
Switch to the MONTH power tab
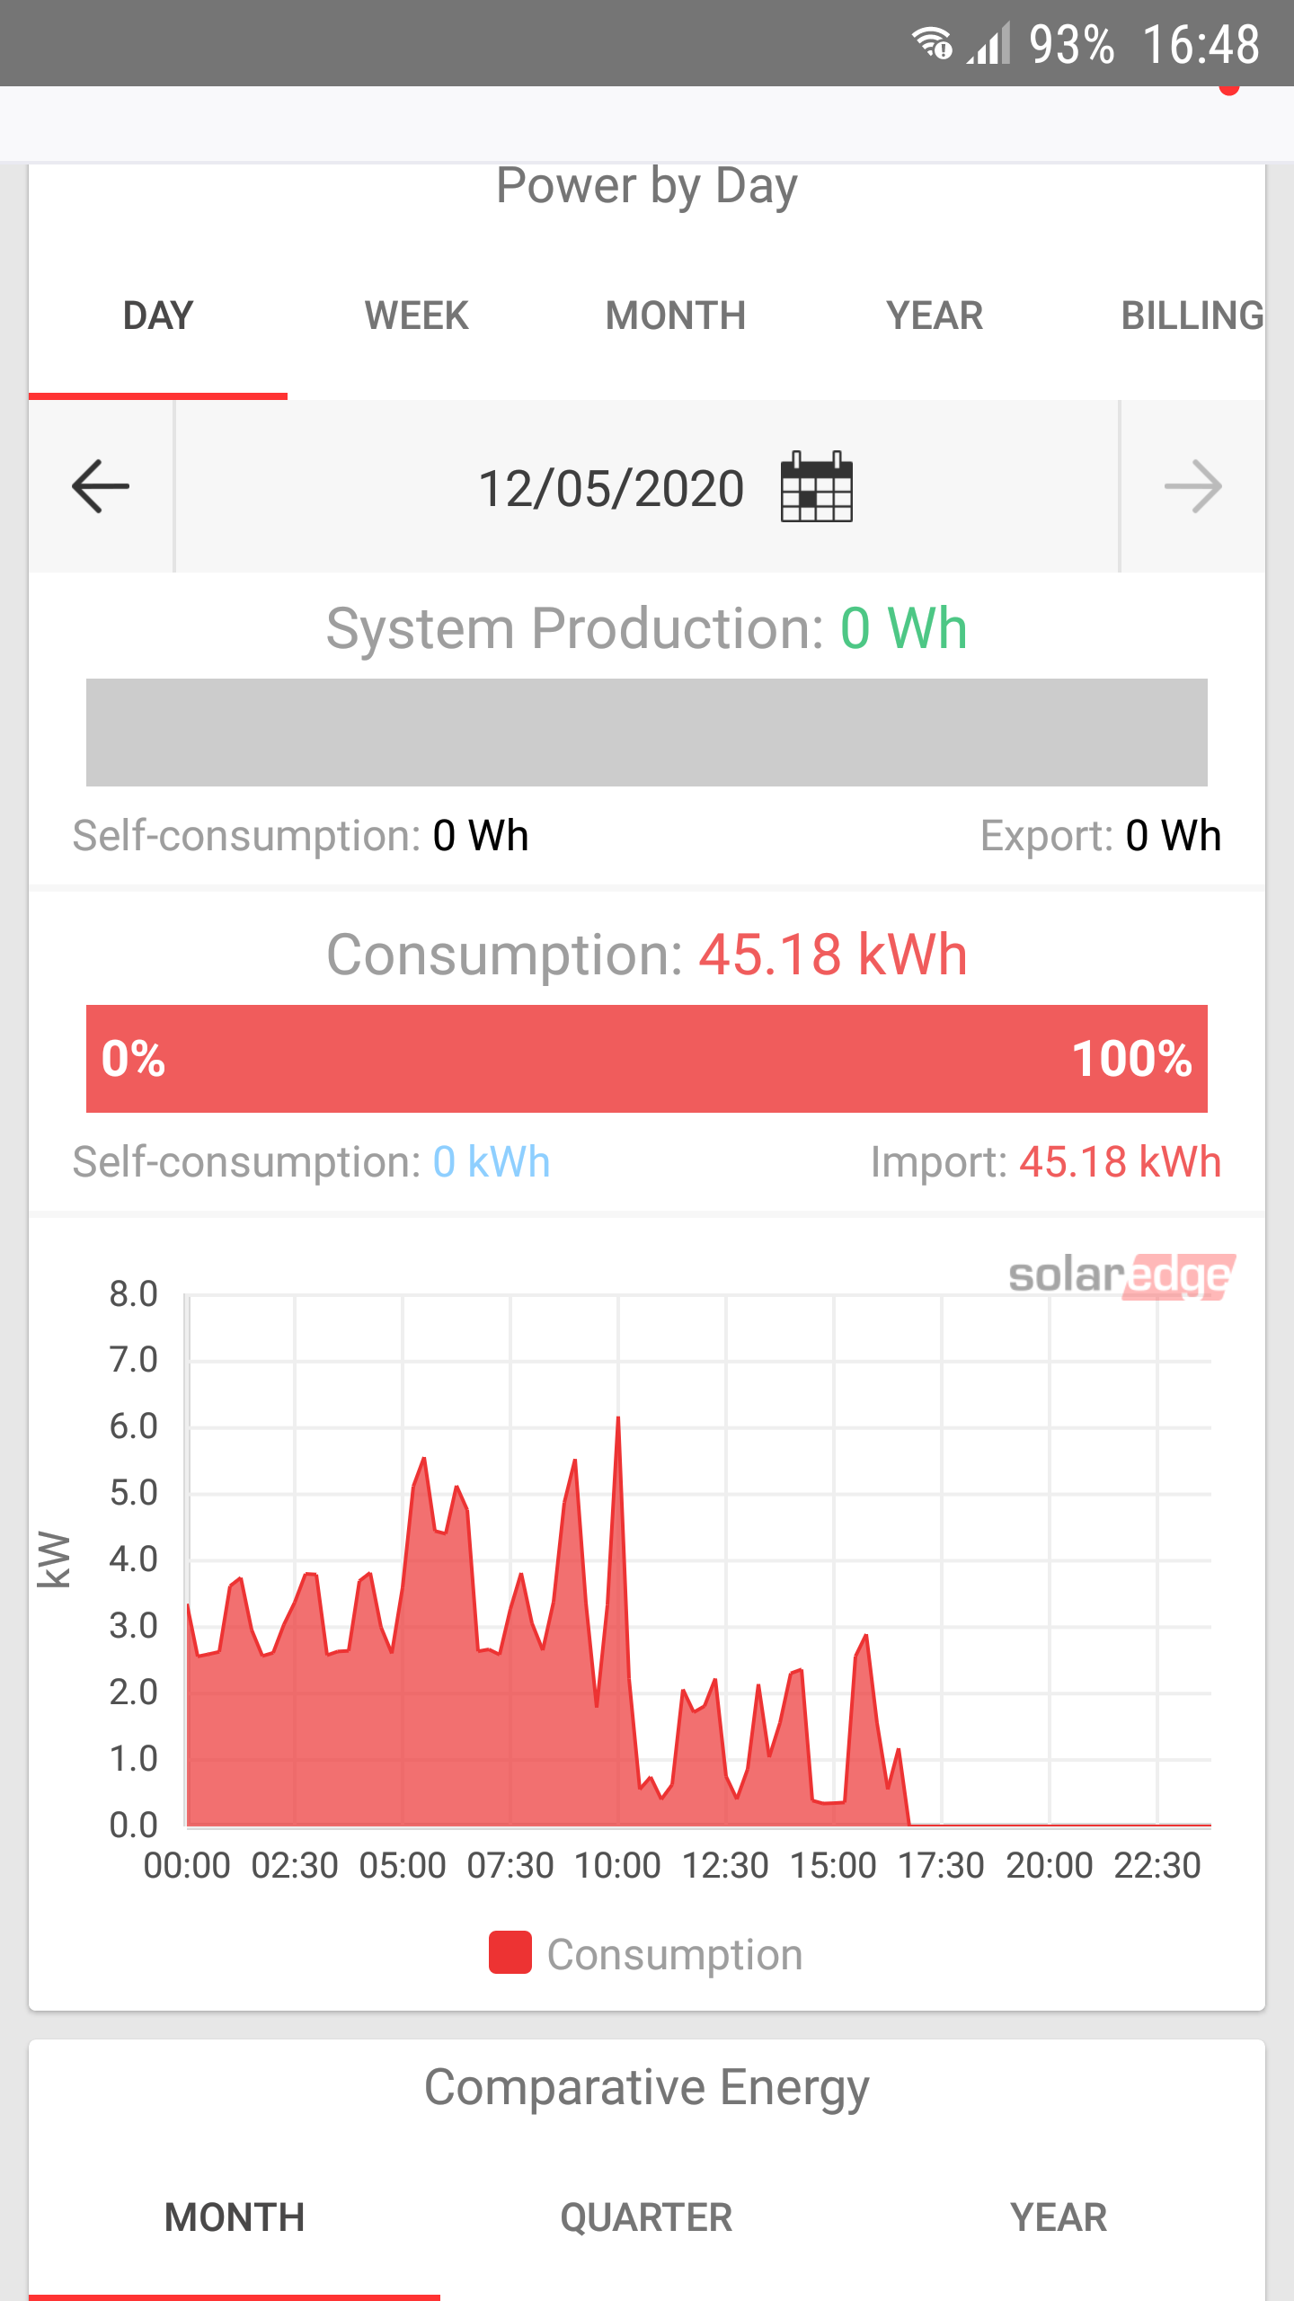676,315
